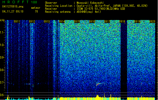Click the antenna A504HB(yagi 4el) text
This screenshot has height=100, width=158.
[89, 12]
